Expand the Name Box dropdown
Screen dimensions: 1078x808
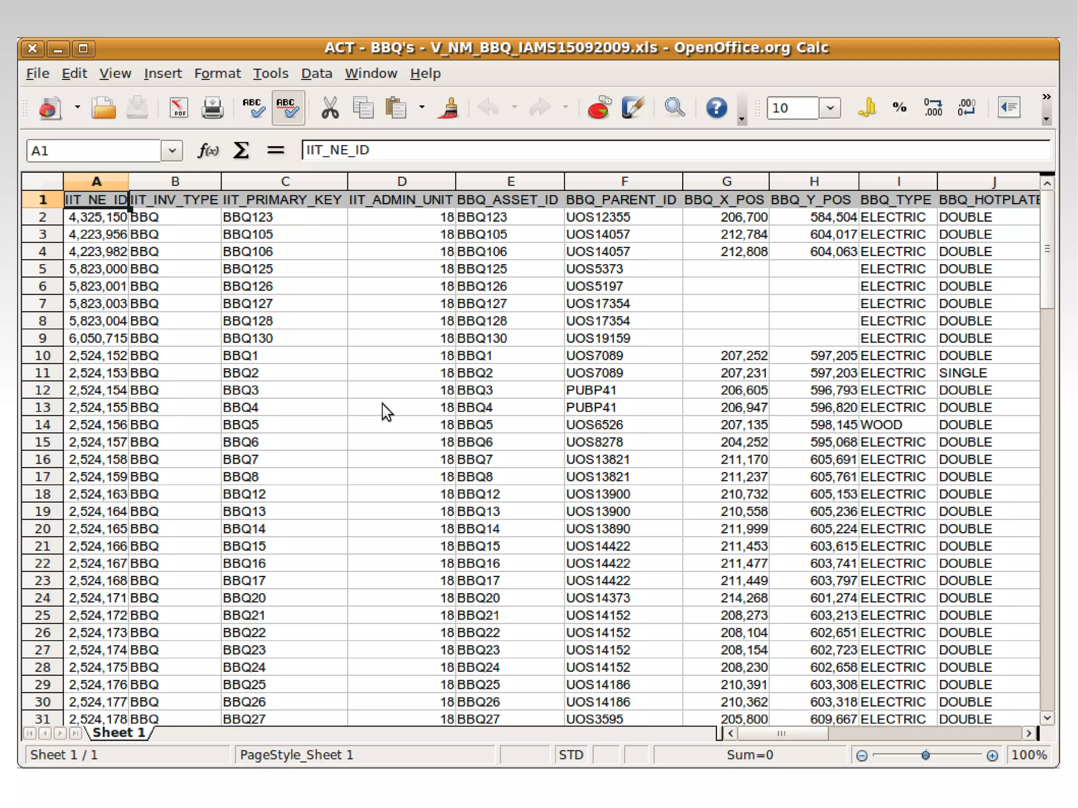click(x=172, y=151)
